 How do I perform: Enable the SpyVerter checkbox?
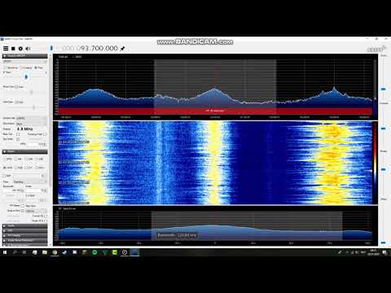[18, 139]
